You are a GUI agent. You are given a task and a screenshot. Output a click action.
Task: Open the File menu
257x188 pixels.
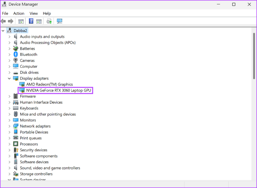[5, 13]
